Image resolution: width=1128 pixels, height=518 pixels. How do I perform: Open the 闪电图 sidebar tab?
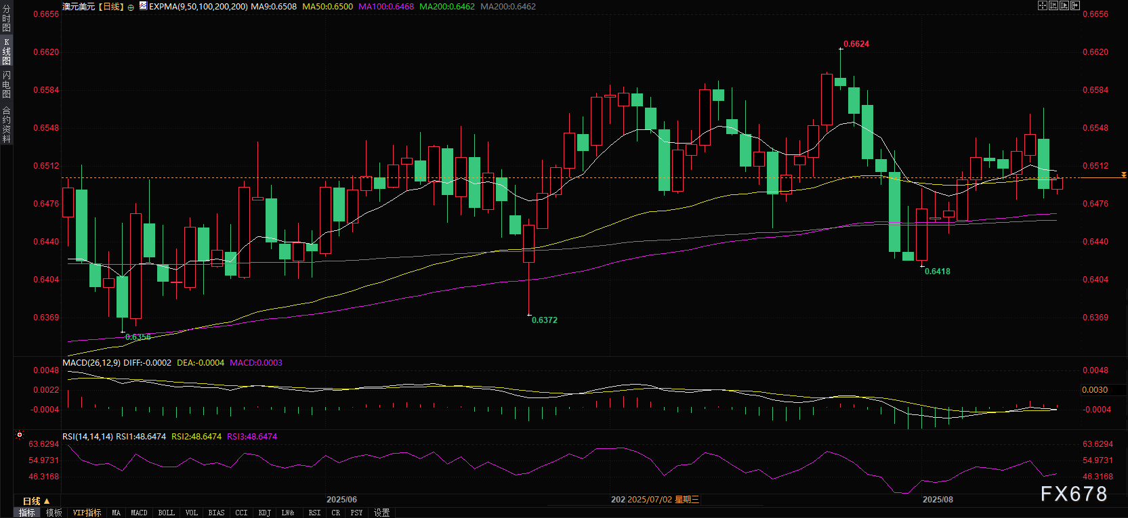coord(6,85)
